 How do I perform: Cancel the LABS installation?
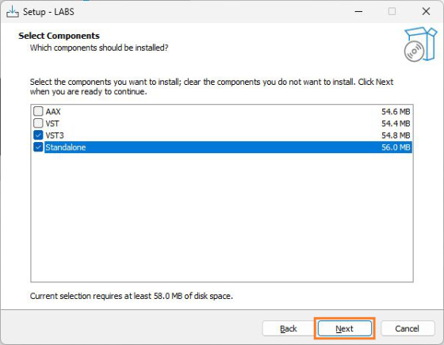point(408,328)
